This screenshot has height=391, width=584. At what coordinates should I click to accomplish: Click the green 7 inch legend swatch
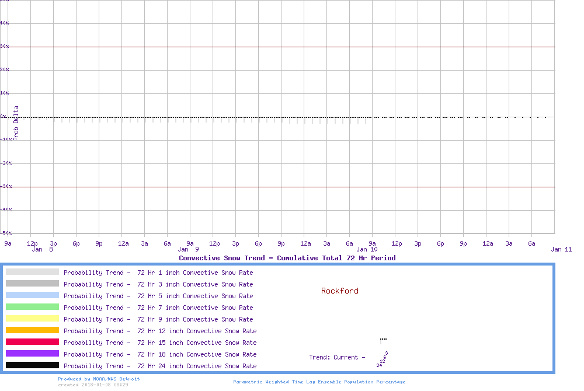coord(32,307)
